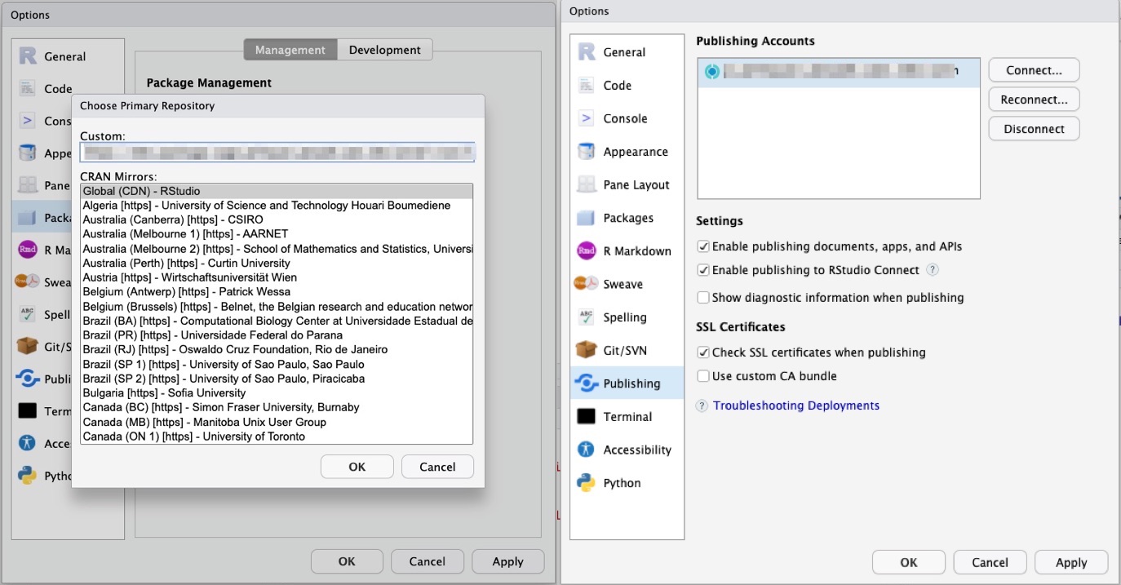Open the Troubleshooting Deployments link

796,406
